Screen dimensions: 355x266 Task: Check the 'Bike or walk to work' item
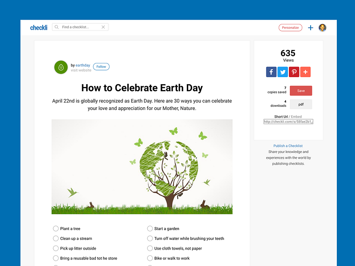coord(150,258)
